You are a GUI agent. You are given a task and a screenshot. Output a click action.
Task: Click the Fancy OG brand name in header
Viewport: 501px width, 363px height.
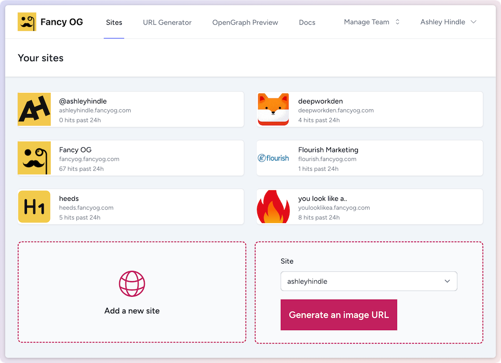click(62, 22)
